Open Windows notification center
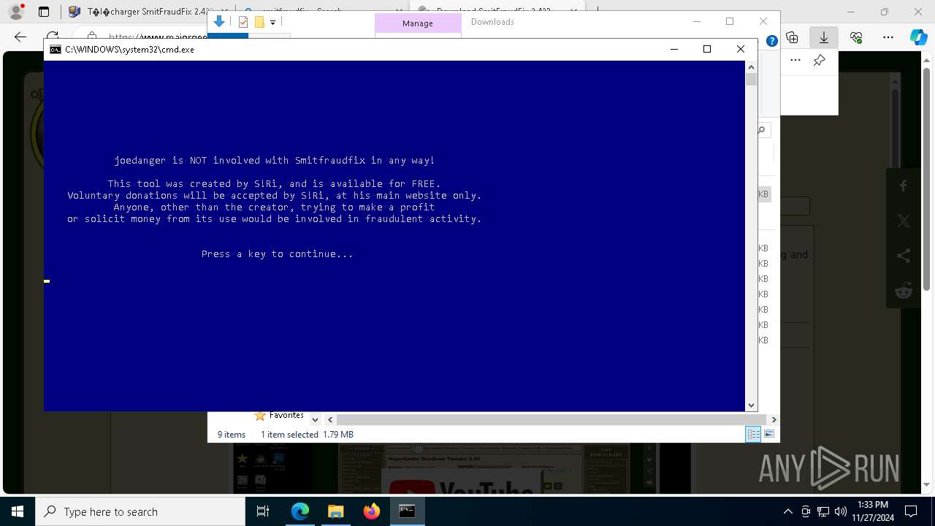 coord(911,511)
